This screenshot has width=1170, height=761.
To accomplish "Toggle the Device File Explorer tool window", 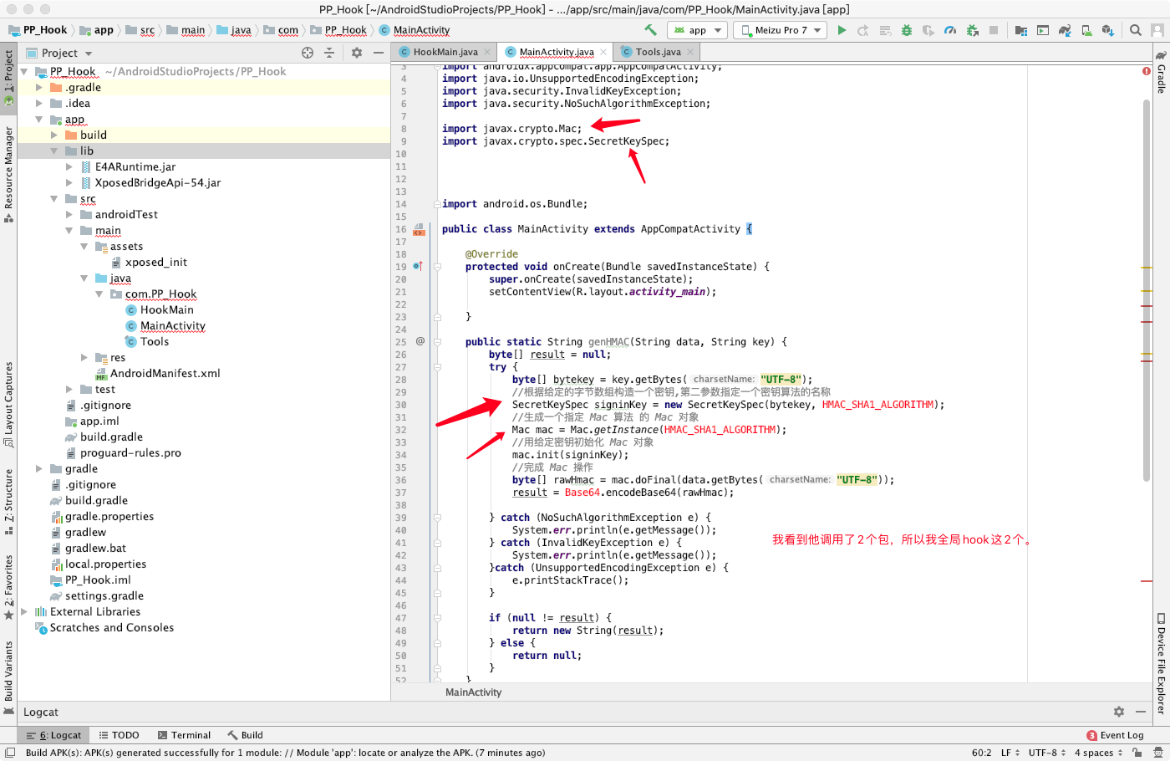I will point(1161,664).
